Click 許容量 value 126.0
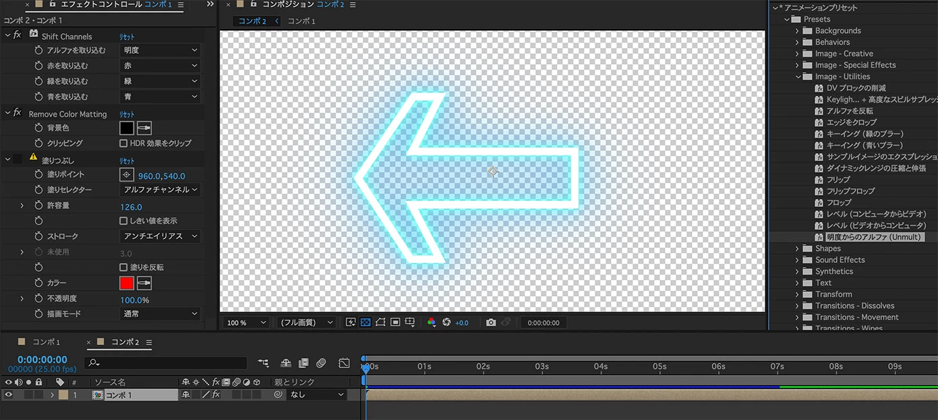The width and height of the screenshot is (938, 420). (131, 207)
